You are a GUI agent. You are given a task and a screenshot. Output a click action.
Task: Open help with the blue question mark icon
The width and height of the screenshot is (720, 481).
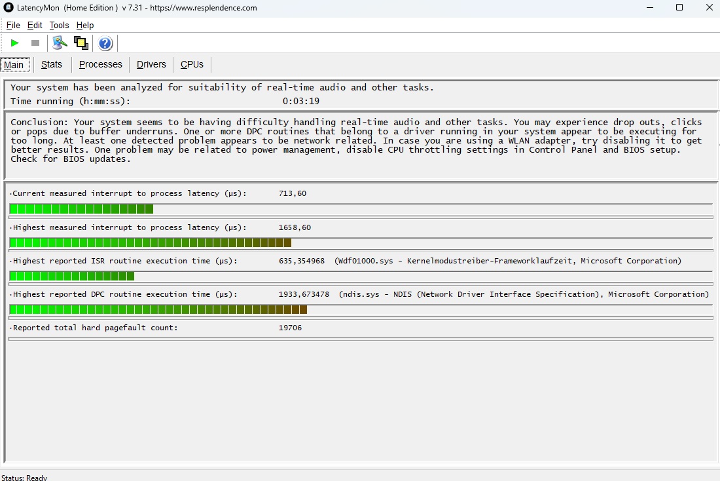tap(105, 44)
